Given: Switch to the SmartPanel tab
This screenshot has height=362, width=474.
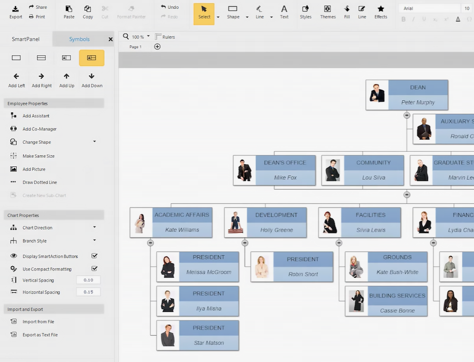Looking at the screenshot, I should [x=26, y=39].
